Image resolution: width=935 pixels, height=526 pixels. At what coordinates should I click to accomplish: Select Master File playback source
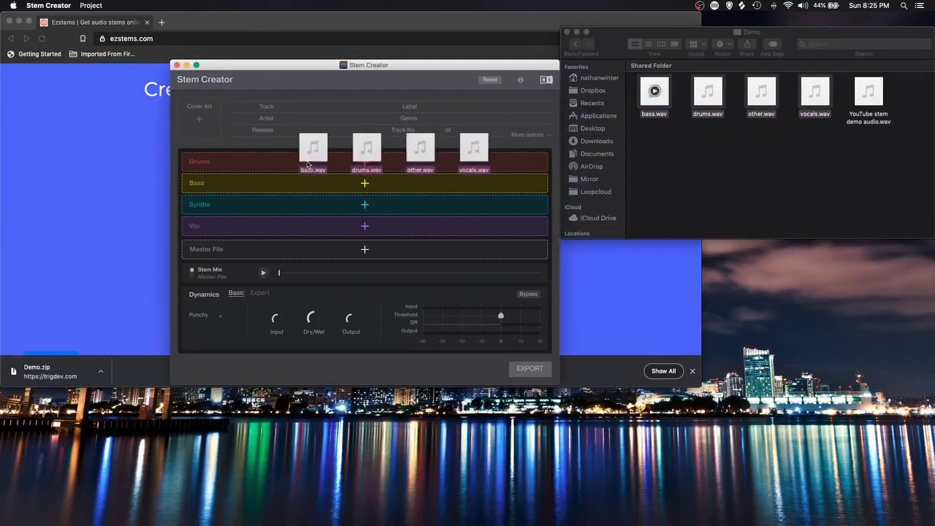tap(212, 277)
